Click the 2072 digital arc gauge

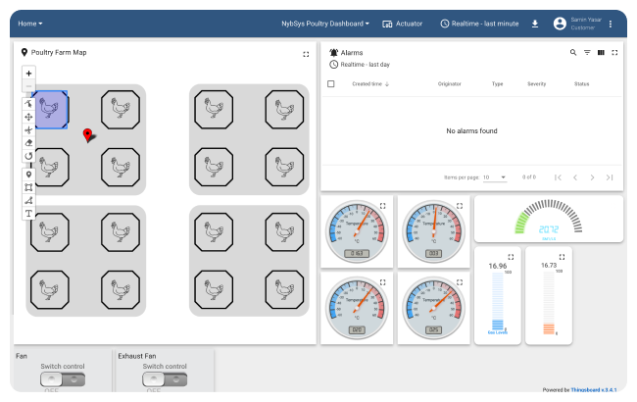549,220
